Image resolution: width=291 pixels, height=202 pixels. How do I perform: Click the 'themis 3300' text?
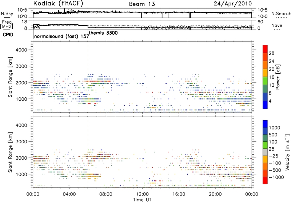point(103,33)
